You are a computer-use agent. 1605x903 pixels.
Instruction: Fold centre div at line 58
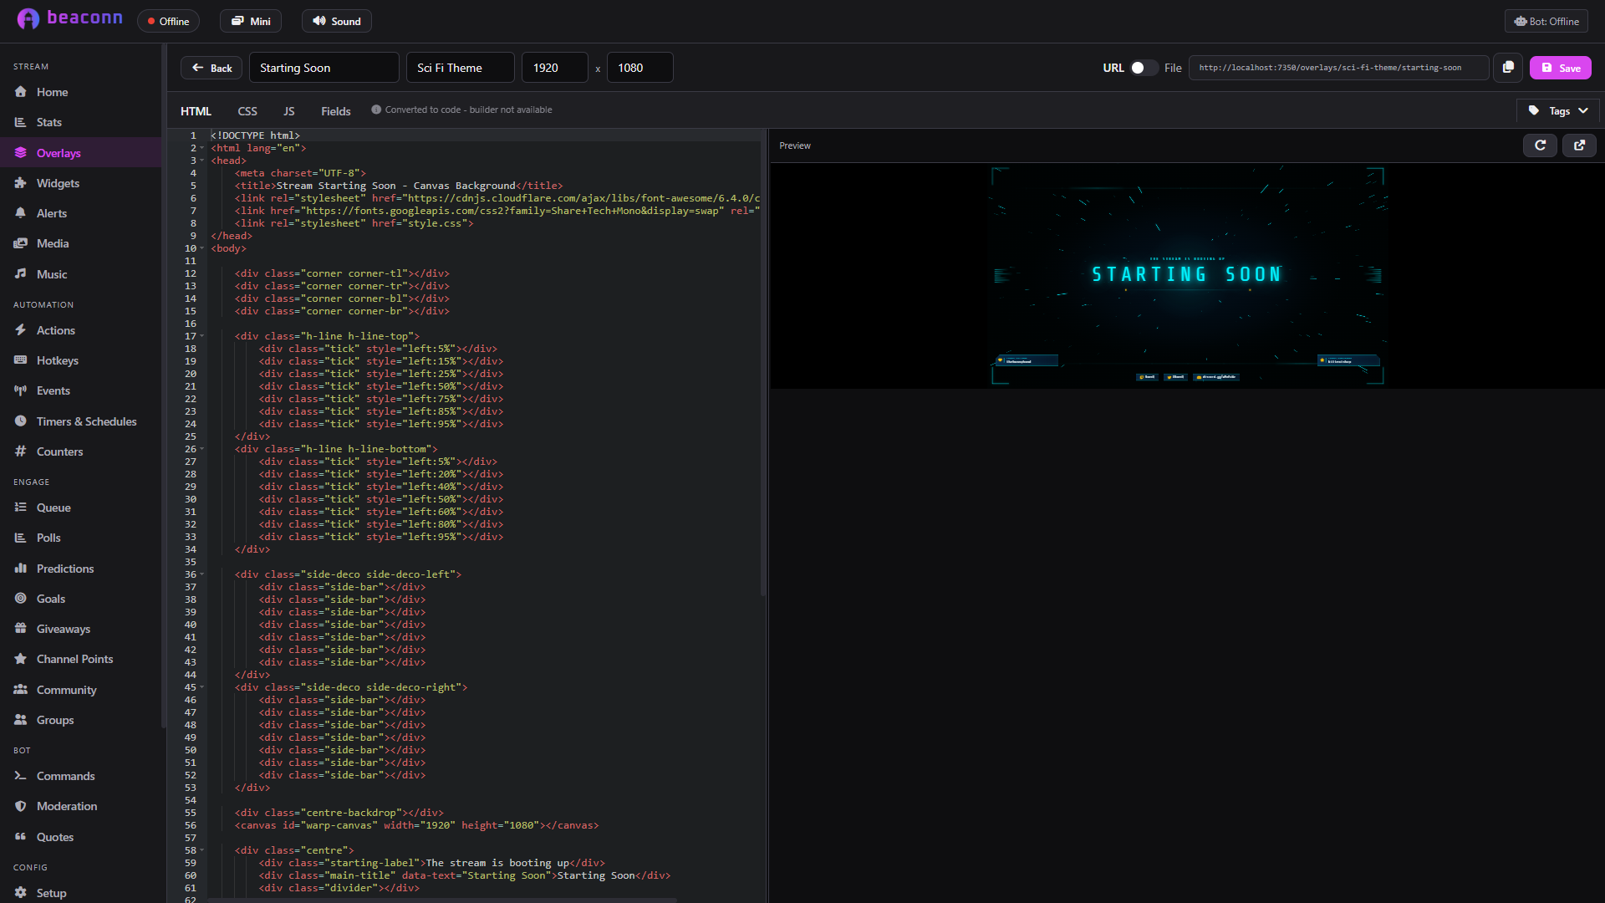201,850
